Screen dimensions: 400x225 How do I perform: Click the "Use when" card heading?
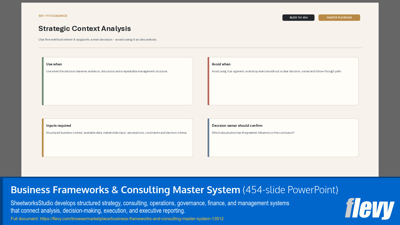click(54, 64)
